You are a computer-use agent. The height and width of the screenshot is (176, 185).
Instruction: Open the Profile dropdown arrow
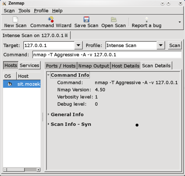(161, 45)
